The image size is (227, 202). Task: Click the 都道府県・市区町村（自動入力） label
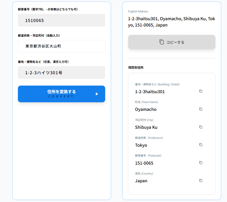(39, 36)
